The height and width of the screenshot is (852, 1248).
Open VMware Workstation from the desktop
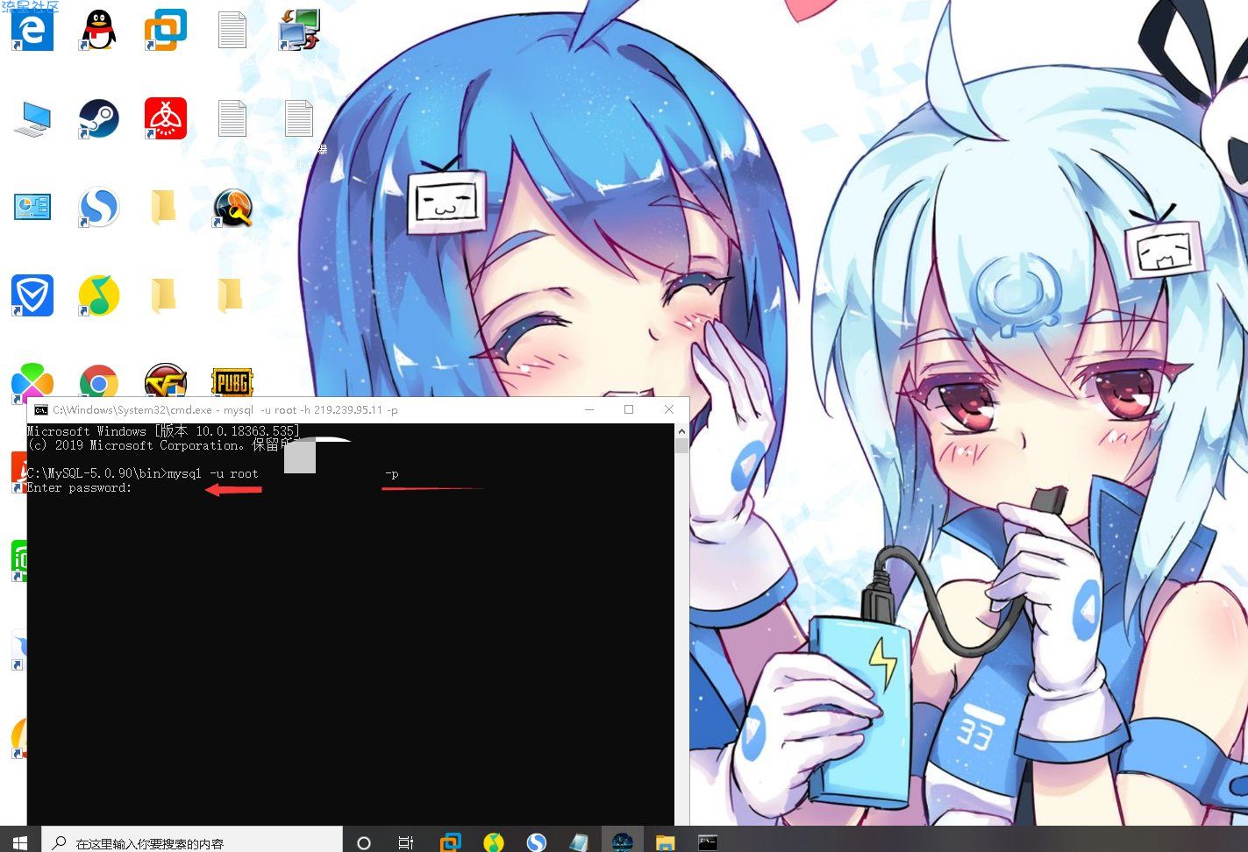pyautogui.click(x=165, y=30)
